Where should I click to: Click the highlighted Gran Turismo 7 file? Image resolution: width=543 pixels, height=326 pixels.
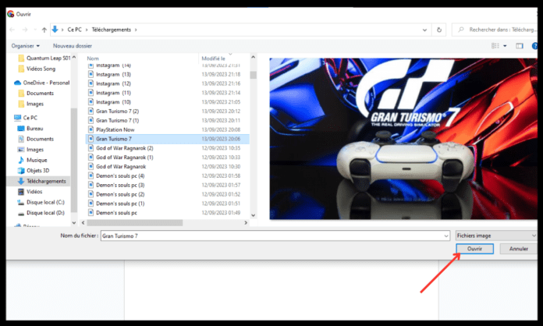point(168,139)
